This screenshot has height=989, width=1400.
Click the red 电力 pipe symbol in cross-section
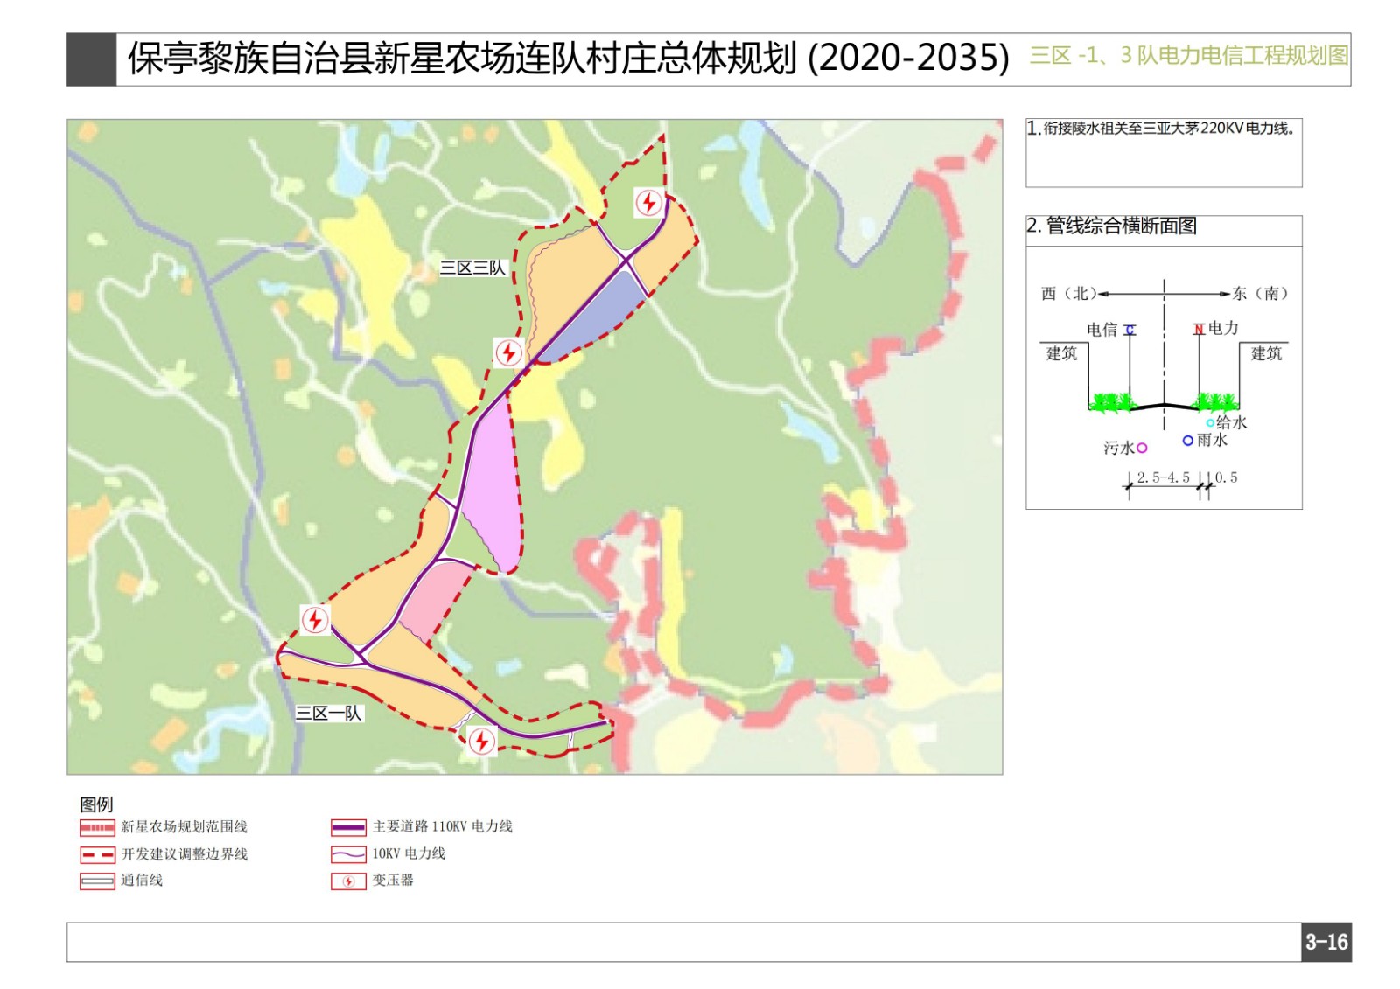tap(1199, 329)
